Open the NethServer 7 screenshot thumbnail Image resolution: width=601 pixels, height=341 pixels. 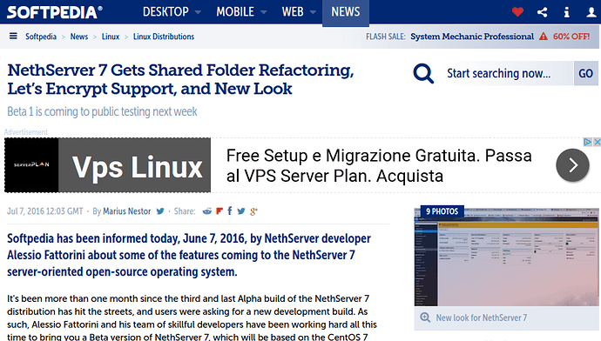click(x=506, y=257)
